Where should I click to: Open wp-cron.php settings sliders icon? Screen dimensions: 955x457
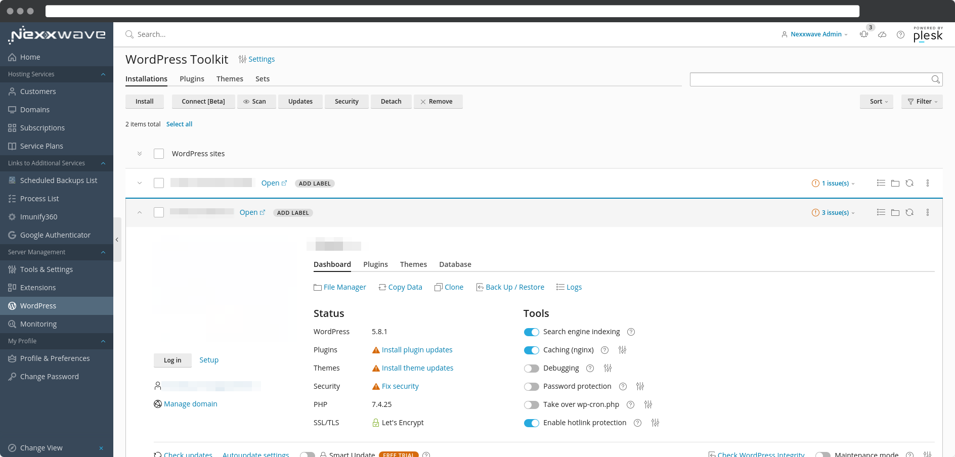[648, 404]
